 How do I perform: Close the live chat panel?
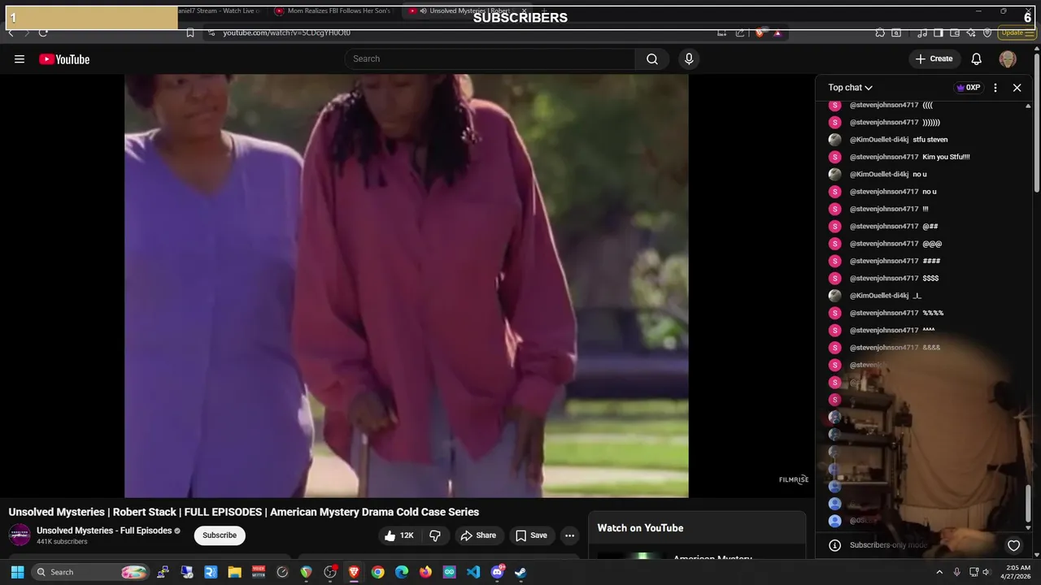click(x=1017, y=88)
